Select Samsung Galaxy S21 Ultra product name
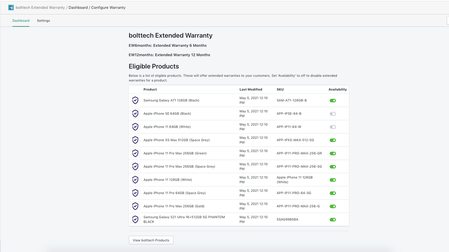This screenshot has height=252, width=449. click(184, 219)
